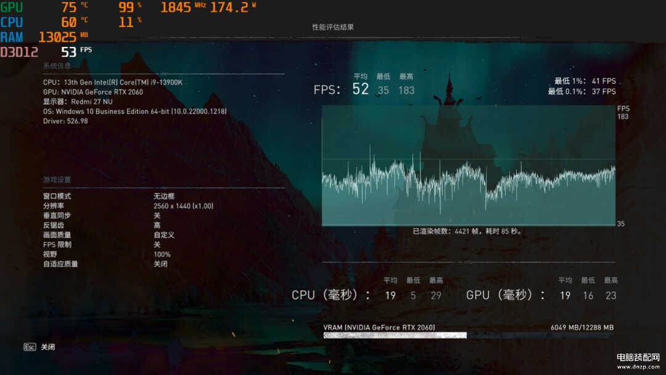The width and height of the screenshot is (666, 375).
Task: Click the overlay CPU usage 11 %
Action: [x=130, y=22]
